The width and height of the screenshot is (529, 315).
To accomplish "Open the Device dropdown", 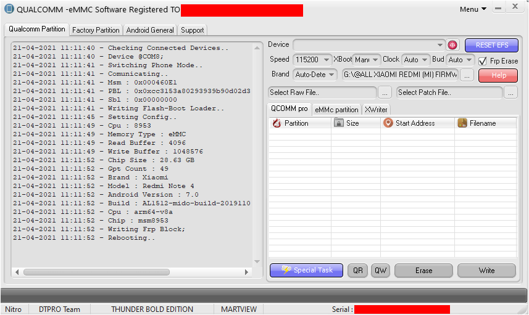I will pyautogui.click(x=369, y=45).
